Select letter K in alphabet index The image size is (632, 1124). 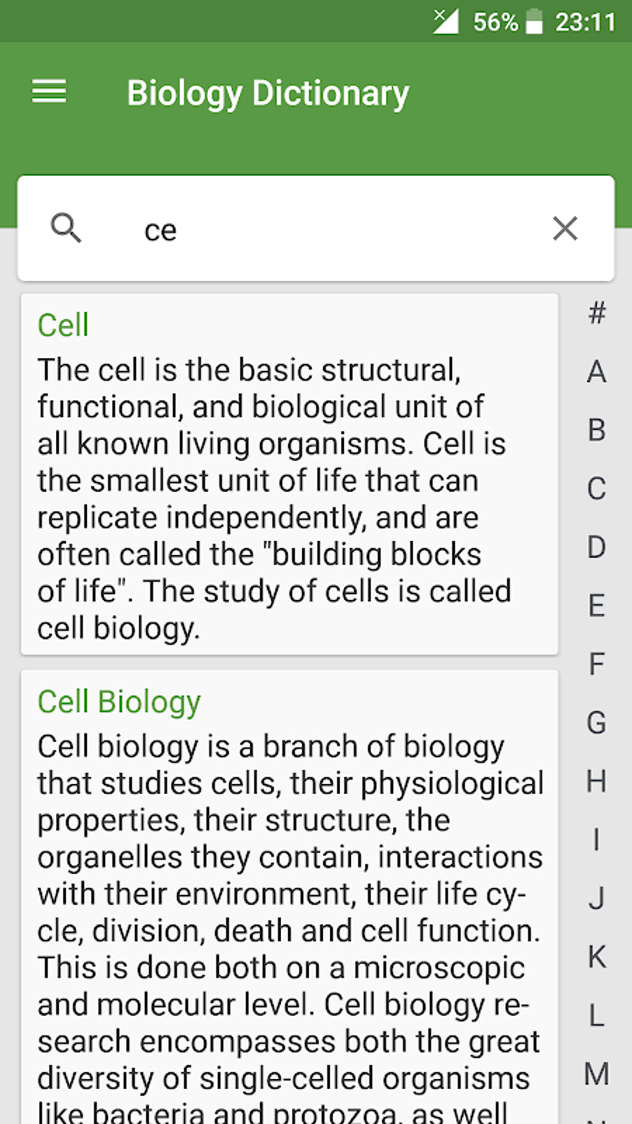pyautogui.click(x=596, y=957)
